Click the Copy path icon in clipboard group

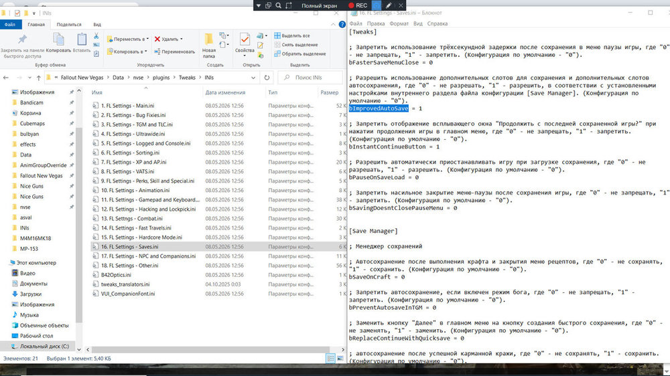click(x=96, y=45)
